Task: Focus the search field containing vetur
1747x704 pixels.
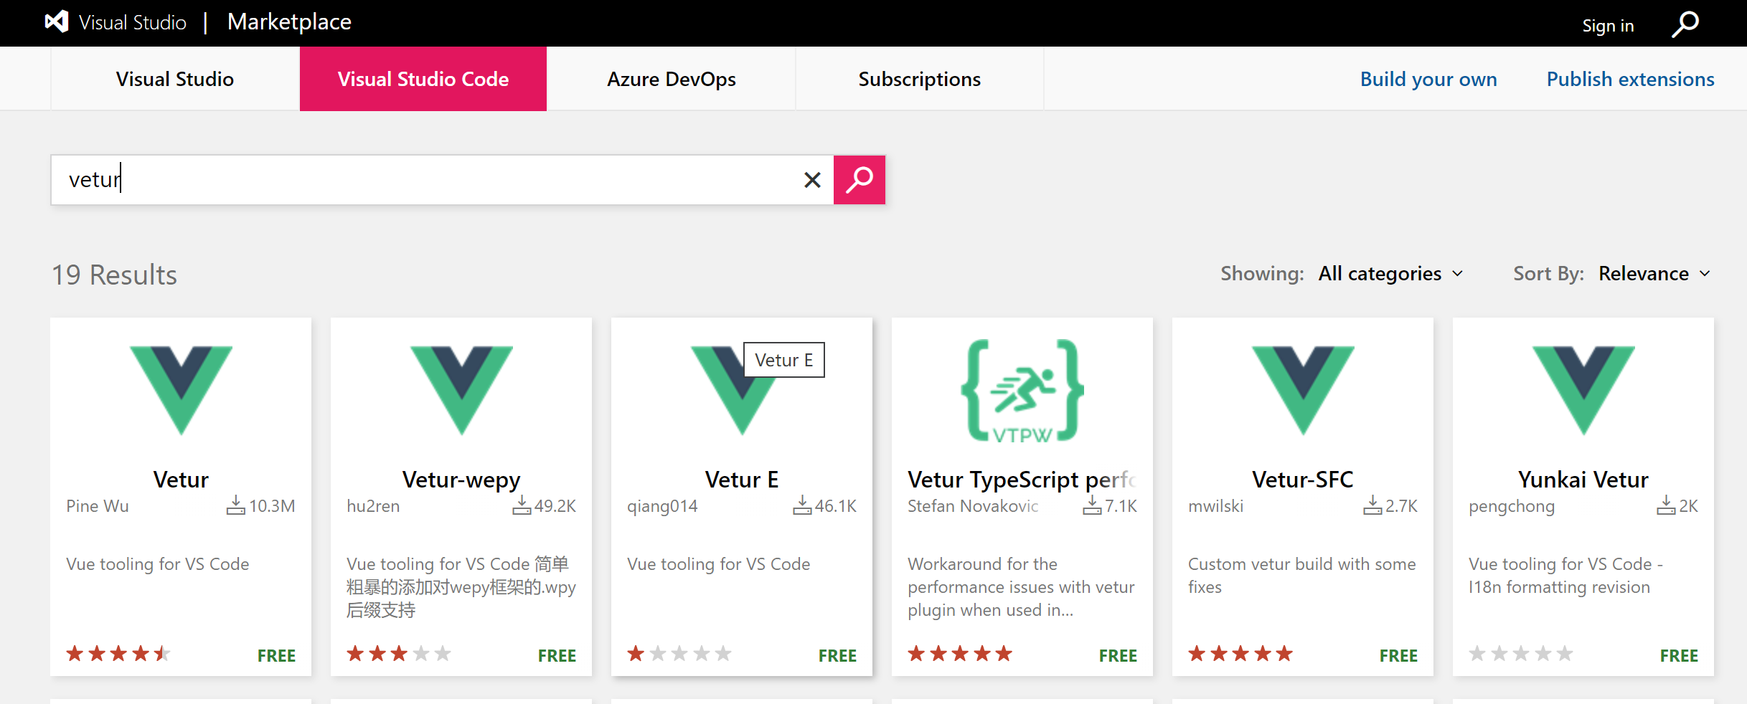Action: pos(442,180)
